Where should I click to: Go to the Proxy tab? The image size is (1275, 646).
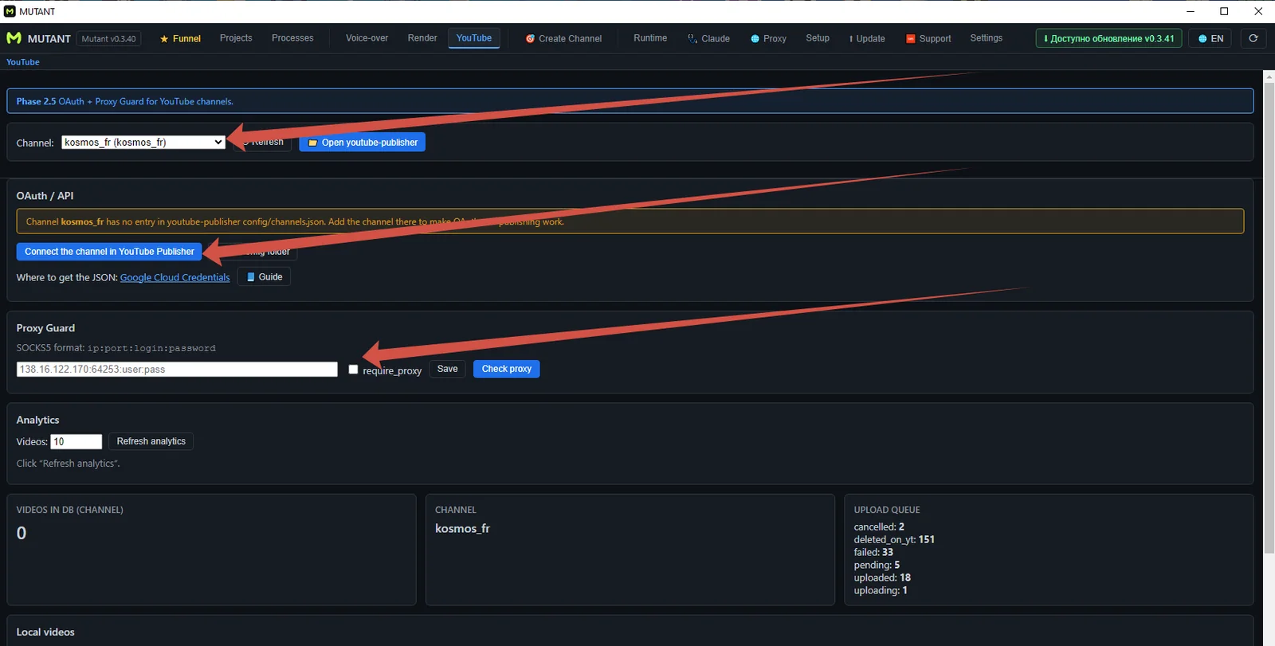(x=768, y=38)
